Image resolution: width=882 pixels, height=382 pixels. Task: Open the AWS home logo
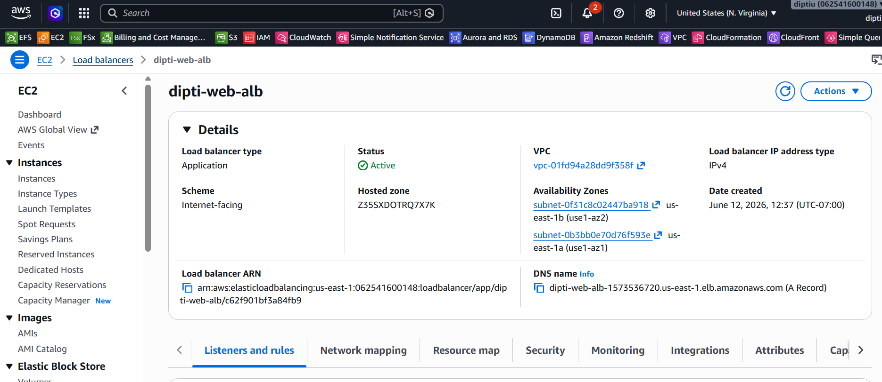[x=21, y=13]
